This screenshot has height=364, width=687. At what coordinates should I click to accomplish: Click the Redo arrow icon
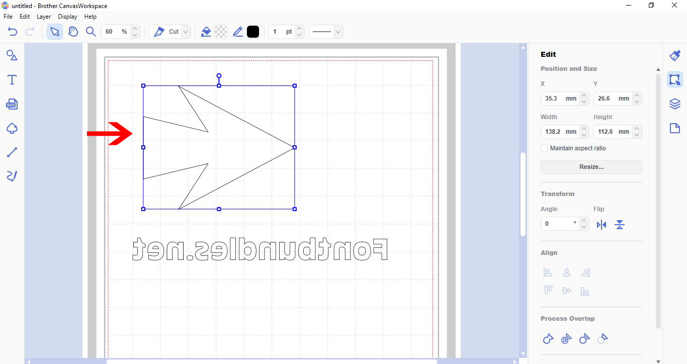(30, 32)
